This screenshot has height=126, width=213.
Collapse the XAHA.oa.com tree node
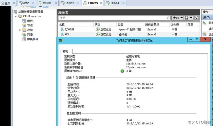(16, 16)
